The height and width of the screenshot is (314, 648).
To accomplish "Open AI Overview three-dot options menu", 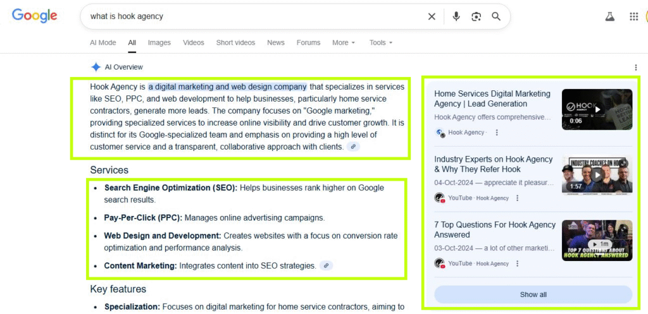I will pyautogui.click(x=635, y=67).
